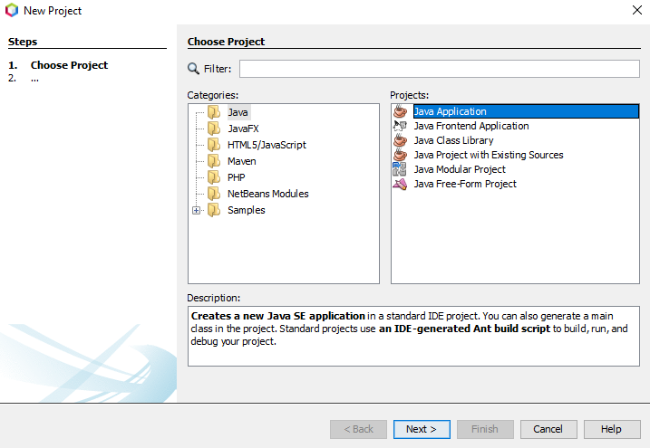Cancel the New Project wizard
650x448 pixels.
pyautogui.click(x=548, y=429)
